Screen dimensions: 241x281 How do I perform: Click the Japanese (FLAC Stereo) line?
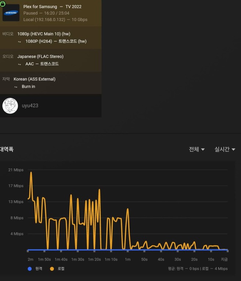(x=40, y=56)
